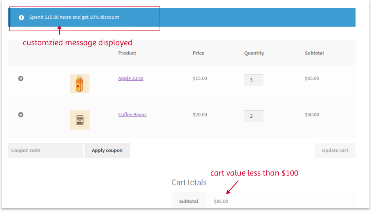This screenshot has width=371, height=211.
Task: Remove Apple Juice from the cart
Action: 21,79
